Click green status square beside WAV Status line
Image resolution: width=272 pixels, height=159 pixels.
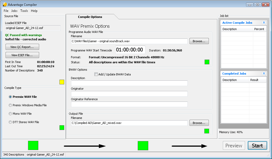click(207, 62)
